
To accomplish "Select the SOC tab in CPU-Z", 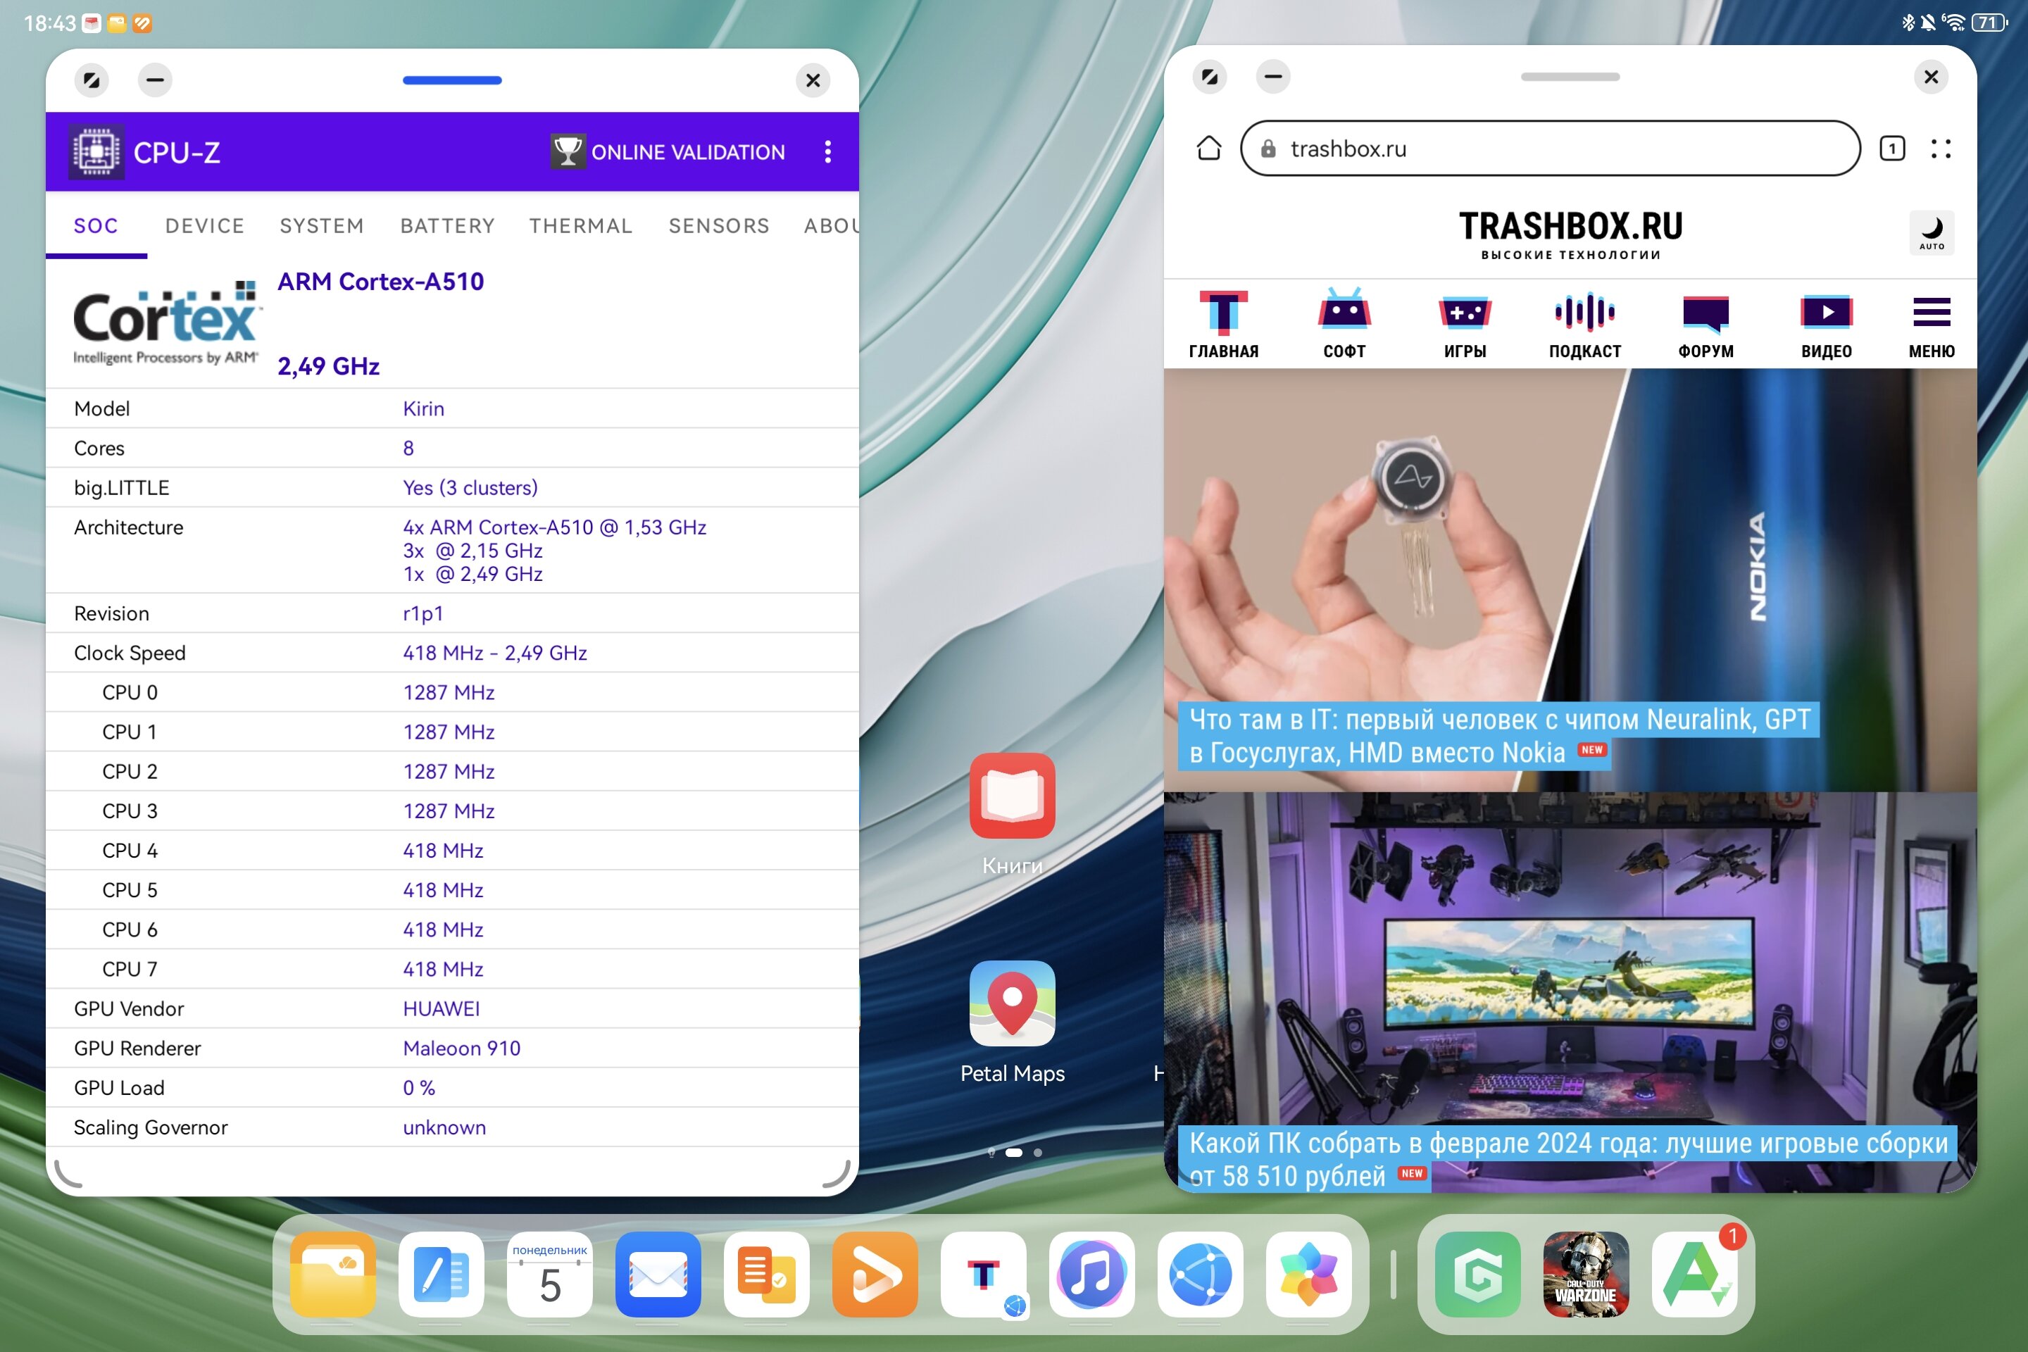I will pyautogui.click(x=96, y=225).
